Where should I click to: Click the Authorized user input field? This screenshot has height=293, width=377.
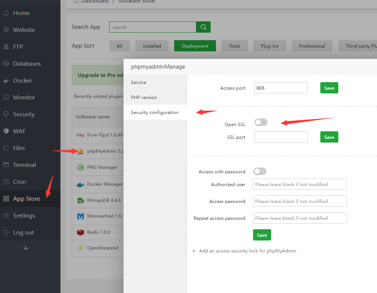tap(300, 184)
